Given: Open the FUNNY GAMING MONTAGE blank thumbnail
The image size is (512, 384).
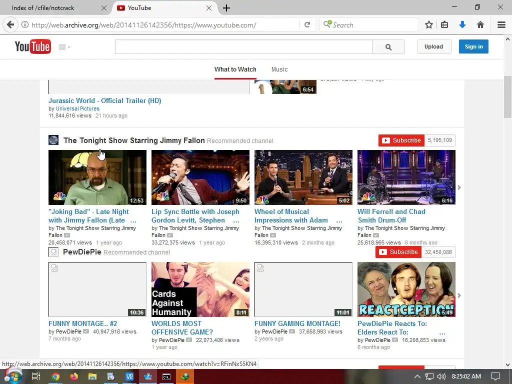Looking at the screenshot, I should point(303,289).
